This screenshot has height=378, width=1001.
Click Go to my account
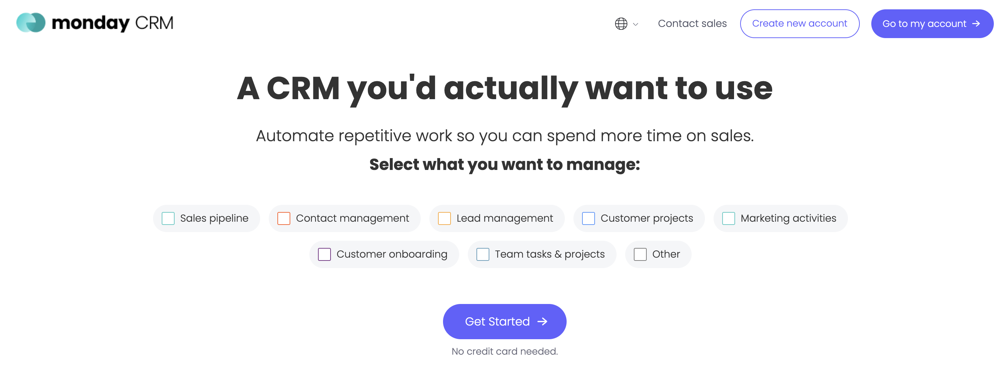click(932, 23)
